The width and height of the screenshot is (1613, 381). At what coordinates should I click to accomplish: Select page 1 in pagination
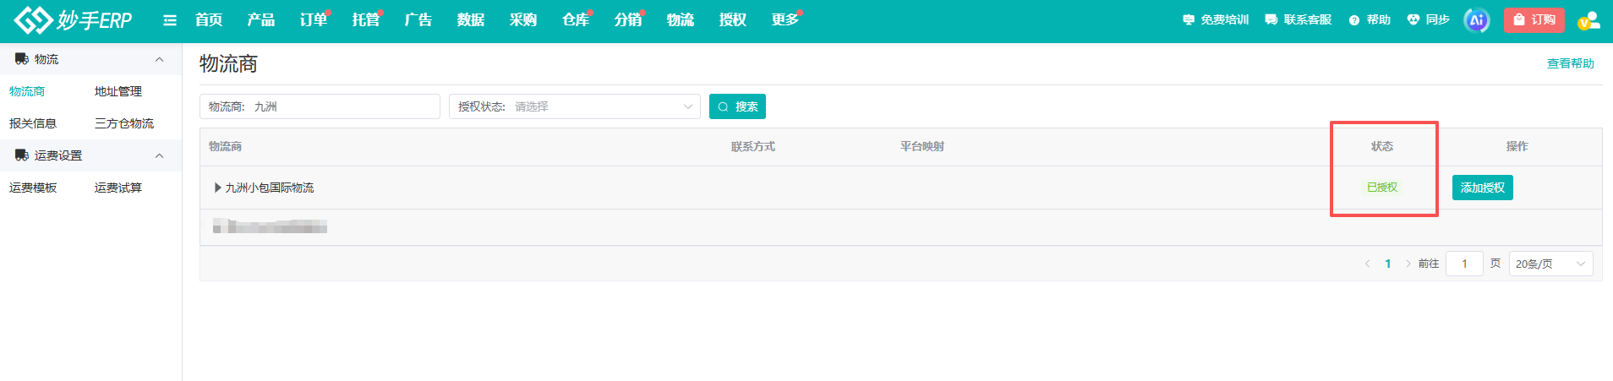(1388, 264)
